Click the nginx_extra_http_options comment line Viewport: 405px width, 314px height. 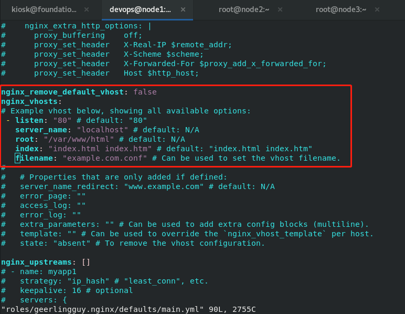click(76, 26)
